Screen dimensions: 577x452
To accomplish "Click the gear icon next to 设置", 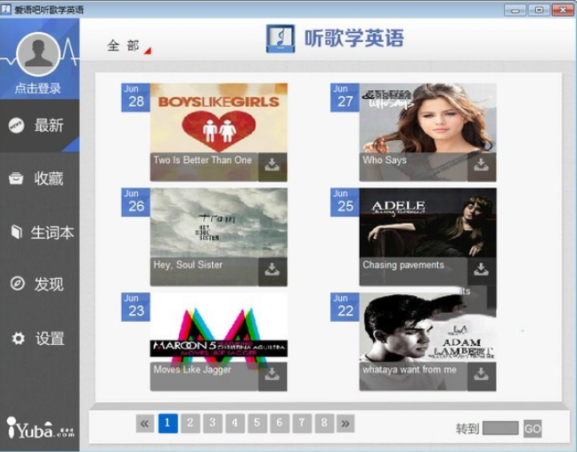I will [18, 339].
